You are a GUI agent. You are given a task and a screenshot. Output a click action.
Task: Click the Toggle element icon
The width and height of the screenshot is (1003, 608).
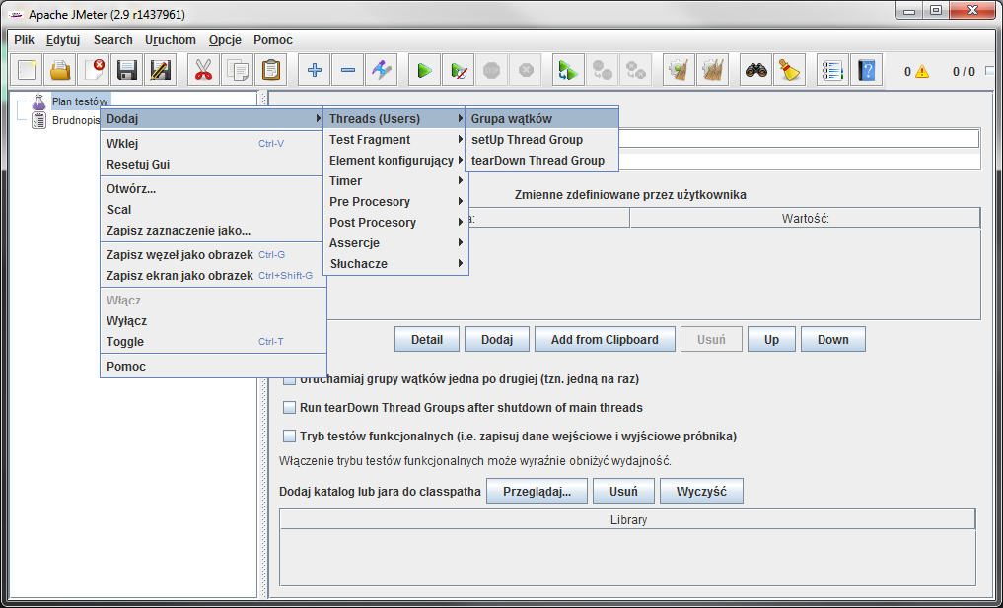click(x=382, y=70)
